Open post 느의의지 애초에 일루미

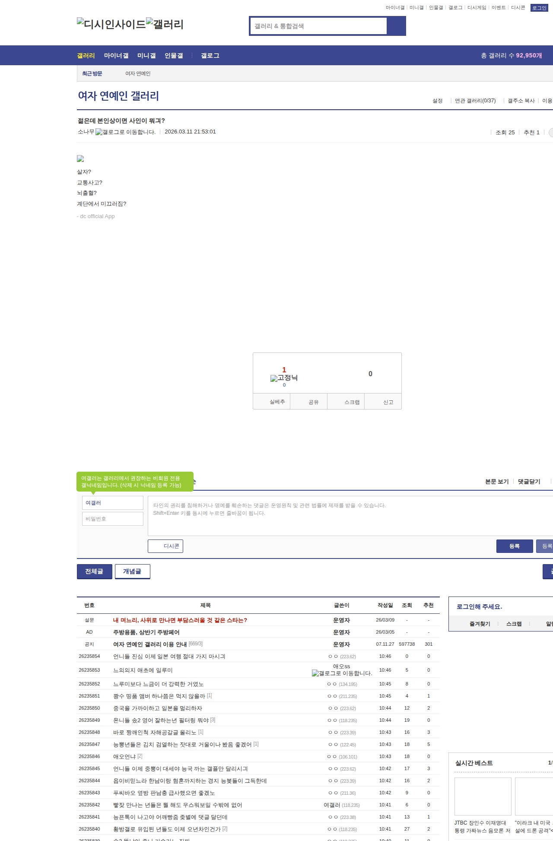click(143, 670)
